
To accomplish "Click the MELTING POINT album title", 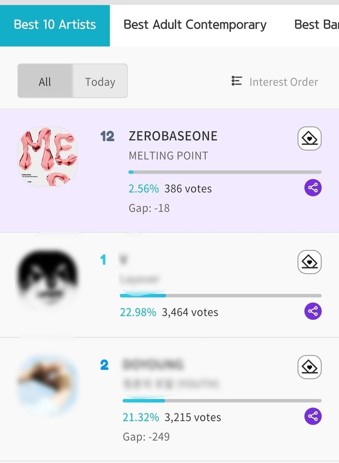I will tap(168, 156).
